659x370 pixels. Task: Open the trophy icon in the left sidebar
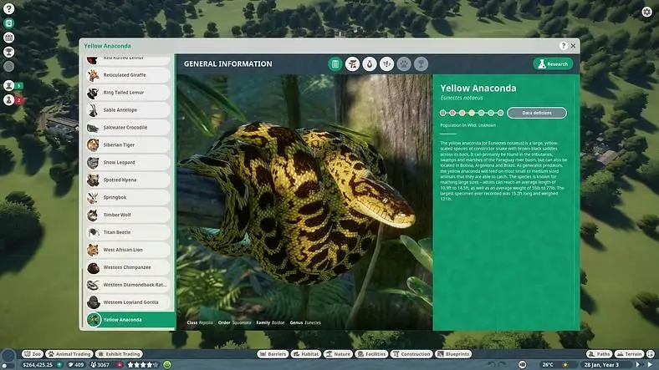point(9,52)
